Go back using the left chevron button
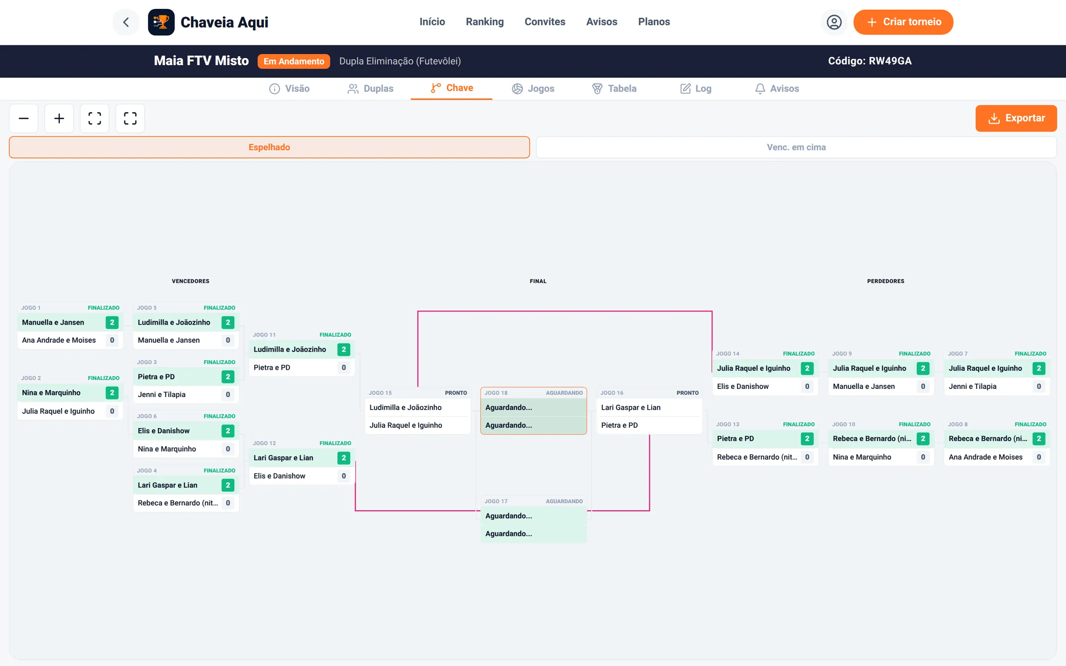Image resolution: width=1066 pixels, height=666 pixels. tap(126, 22)
